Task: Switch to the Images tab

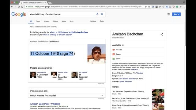Action: point(47,21)
